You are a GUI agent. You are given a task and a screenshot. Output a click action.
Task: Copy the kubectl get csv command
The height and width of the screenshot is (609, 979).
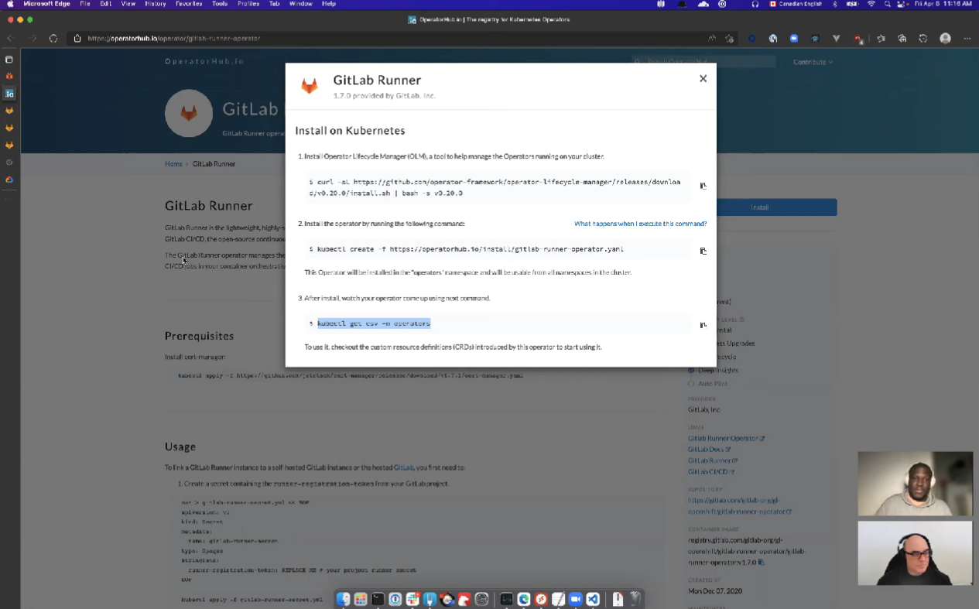click(703, 325)
